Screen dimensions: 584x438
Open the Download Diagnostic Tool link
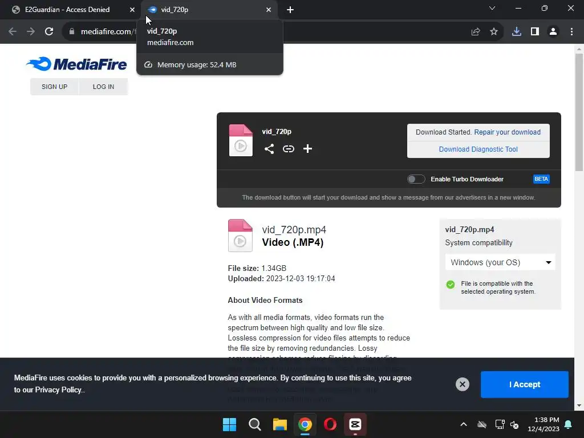(x=478, y=149)
